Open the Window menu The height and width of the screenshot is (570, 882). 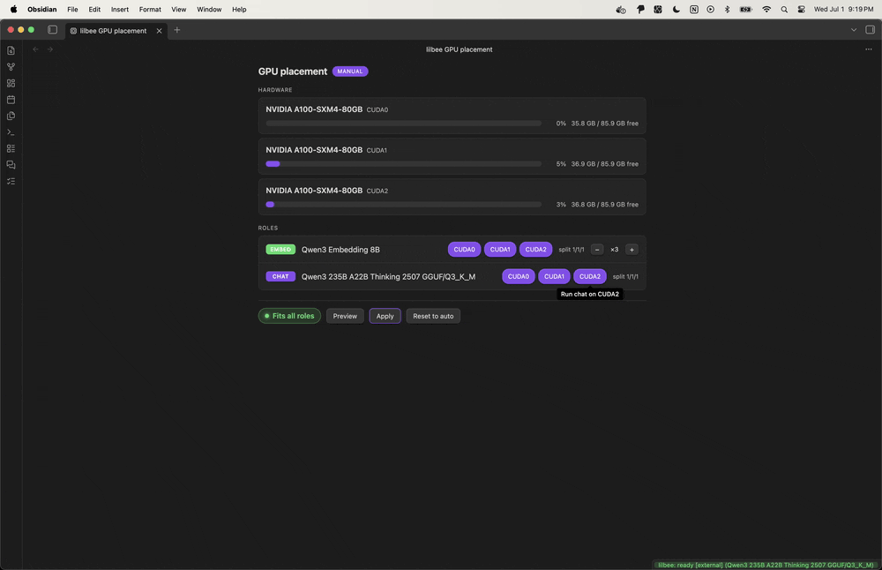click(209, 9)
